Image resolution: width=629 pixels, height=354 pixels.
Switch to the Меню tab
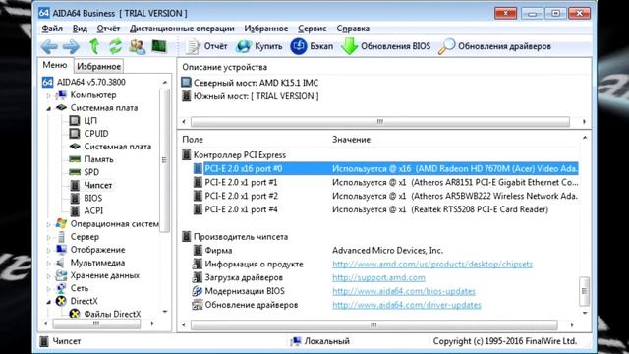coord(55,65)
